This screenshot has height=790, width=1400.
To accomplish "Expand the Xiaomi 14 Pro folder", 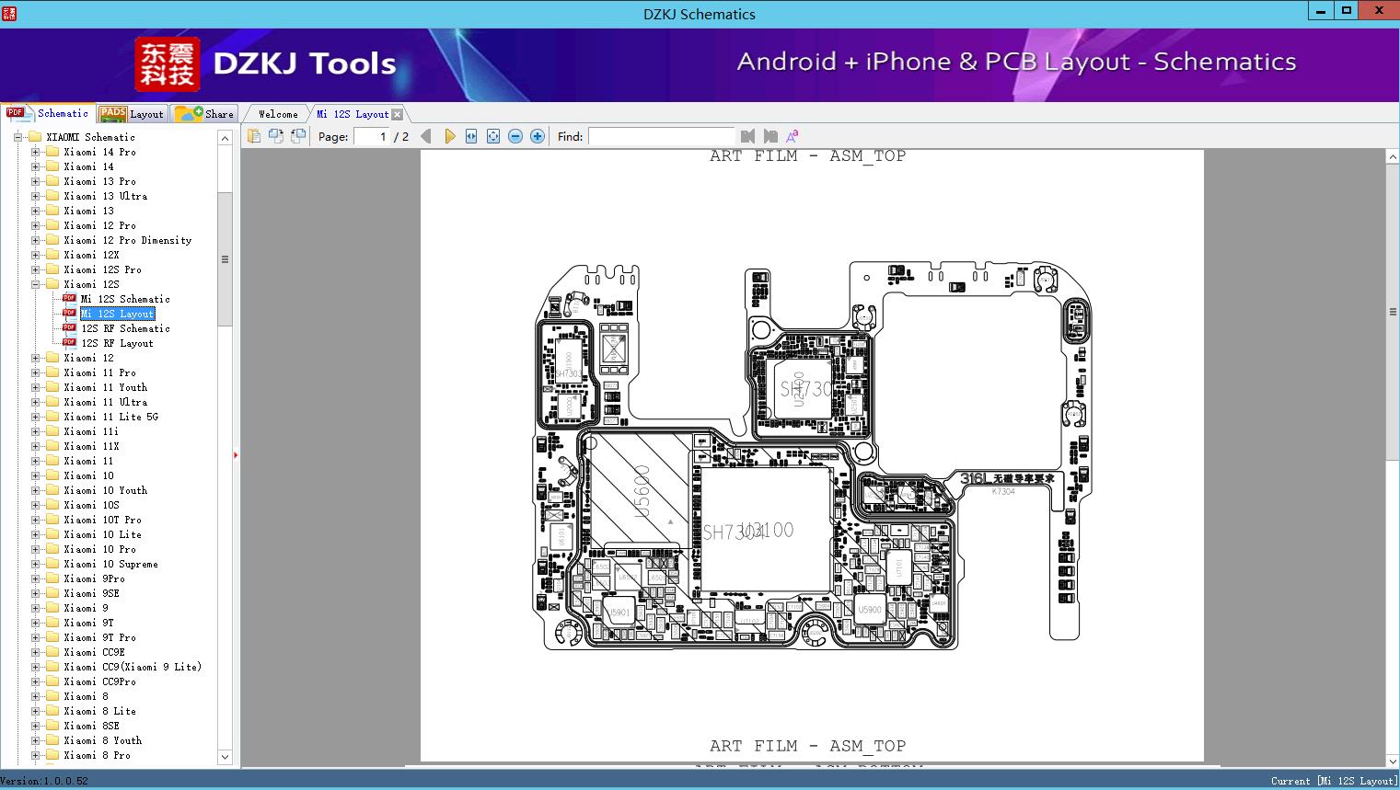I will (36, 152).
